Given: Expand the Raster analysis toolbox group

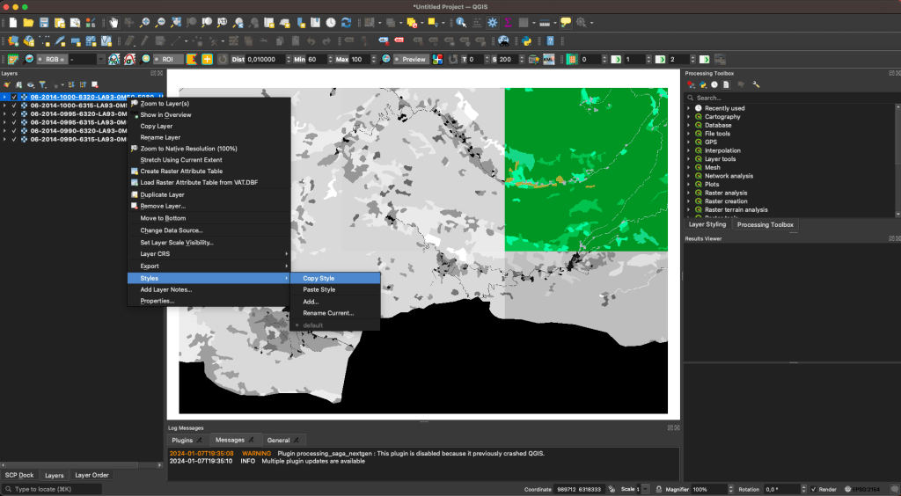Looking at the screenshot, I should click(689, 193).
